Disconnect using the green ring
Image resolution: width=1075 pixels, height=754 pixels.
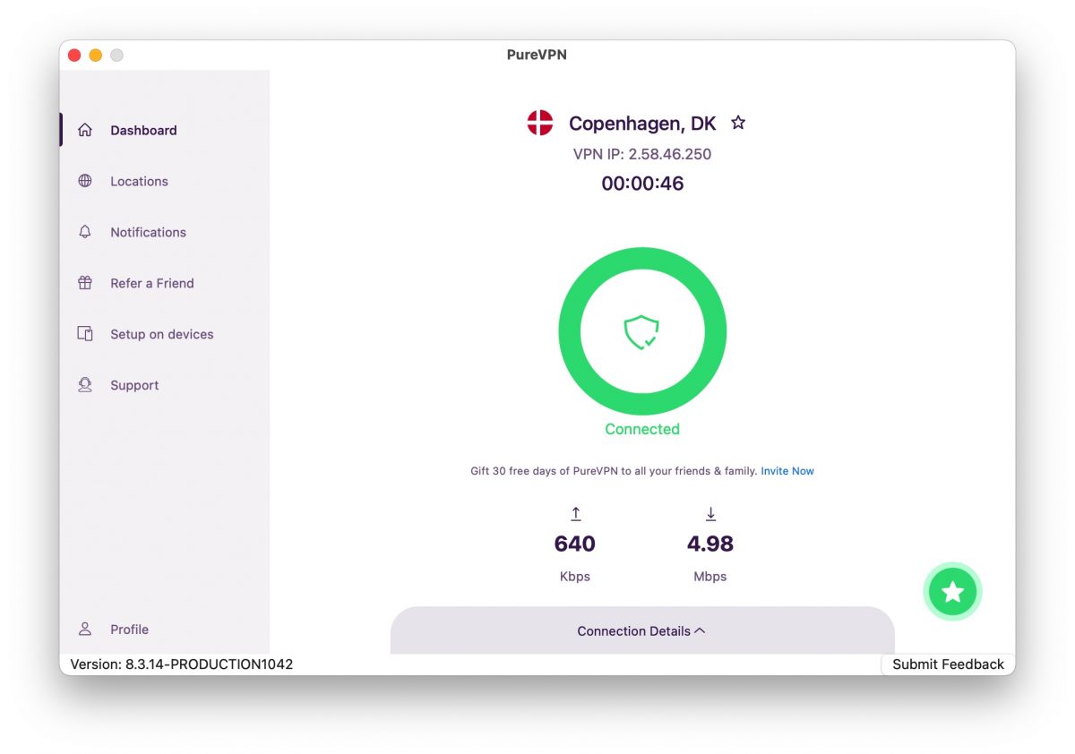point(642,331)
